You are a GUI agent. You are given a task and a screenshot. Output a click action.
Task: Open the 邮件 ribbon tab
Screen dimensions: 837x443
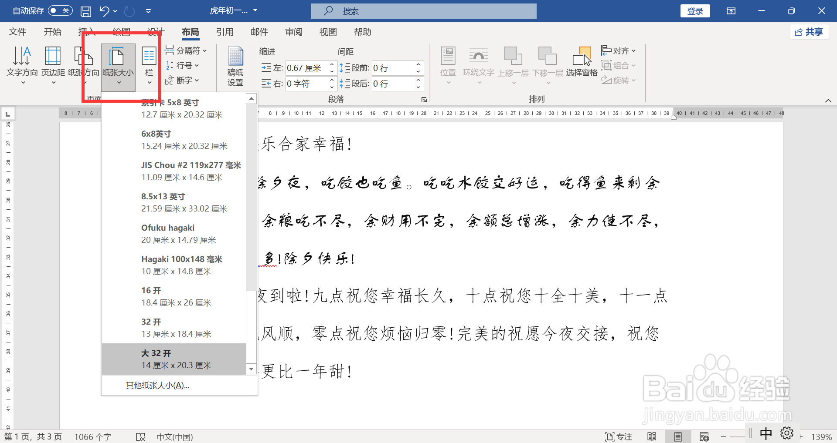pos(259,32)
